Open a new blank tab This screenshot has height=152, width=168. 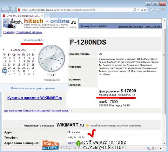tap(47, 16)
